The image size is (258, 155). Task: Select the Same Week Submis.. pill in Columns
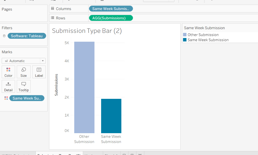pyautogui.click(x=111, y=9)
